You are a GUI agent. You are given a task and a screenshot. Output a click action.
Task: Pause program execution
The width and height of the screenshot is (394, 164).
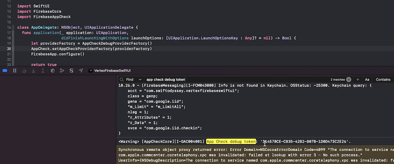pyautogui.click(x=15, y=71)
